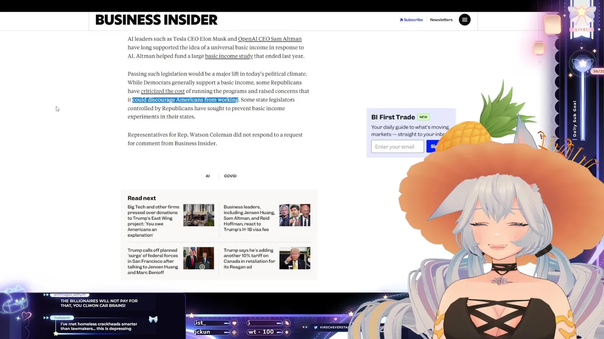Click the 'wt - 100' ticker label
Screen dimensions: 604x339
[x=261, y=332]
